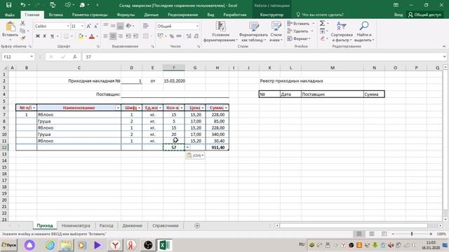The height and width of the screenshot is (252, 449).
Task: Open Условное форматирование
Action: coord(220,31)
